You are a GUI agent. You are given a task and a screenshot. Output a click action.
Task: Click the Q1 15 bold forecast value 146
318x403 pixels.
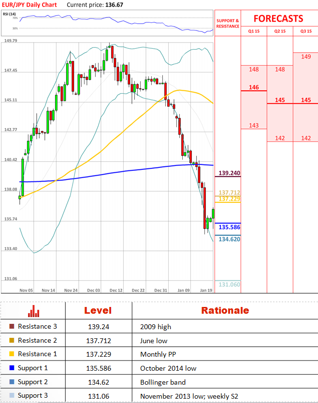coord(254,87)
